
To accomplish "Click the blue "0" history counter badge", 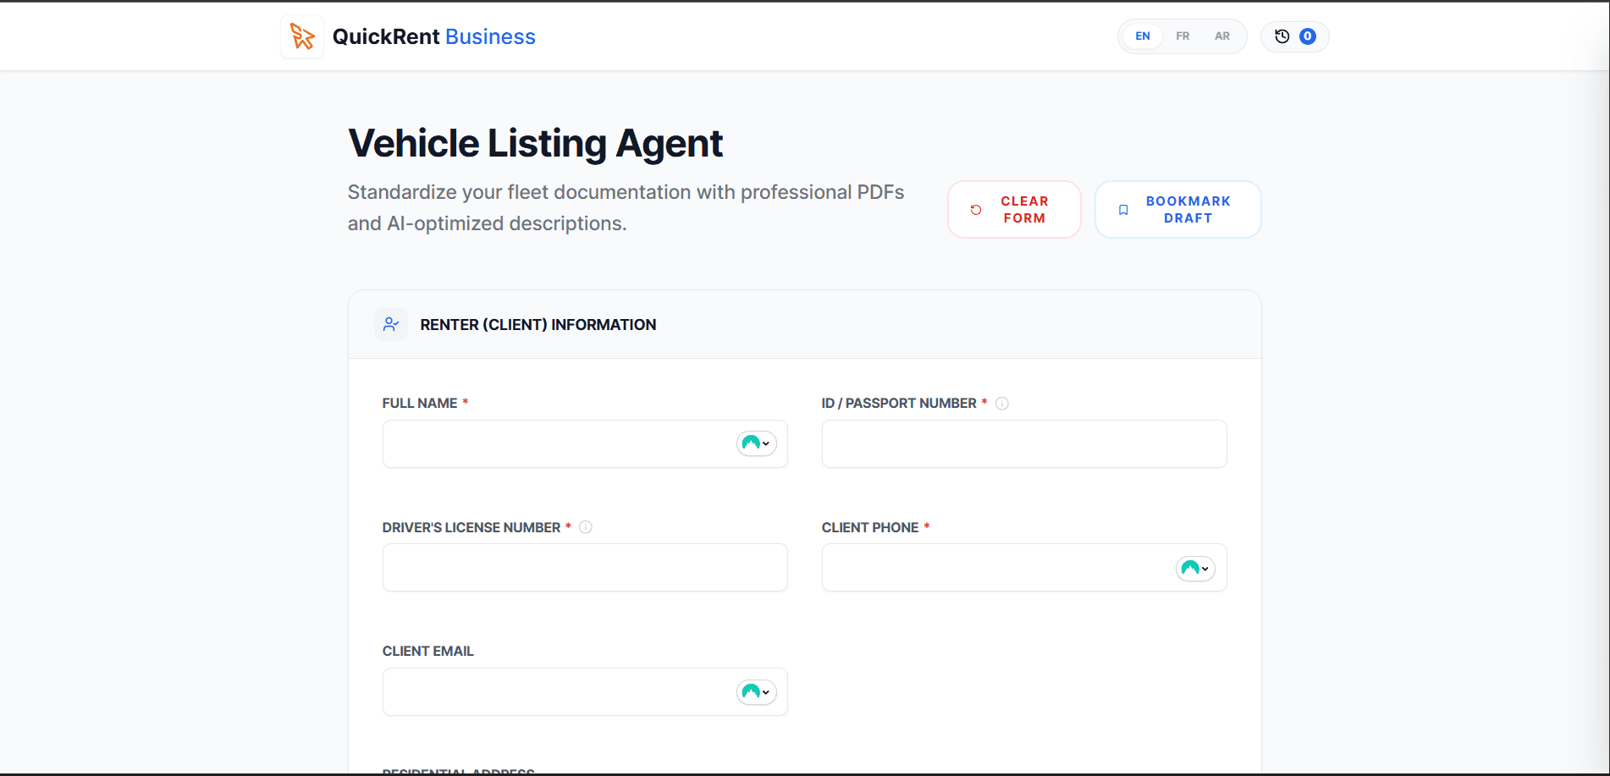I will point(1307,36).
